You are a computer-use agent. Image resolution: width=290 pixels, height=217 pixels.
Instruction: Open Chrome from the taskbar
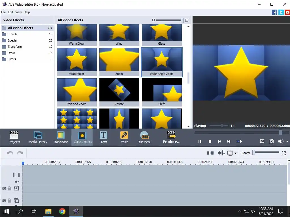[x=62, y=211]
